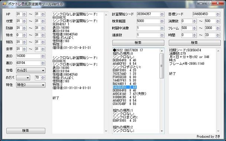Click the IV output panel scroll-down arrow

tap(106, 131)
